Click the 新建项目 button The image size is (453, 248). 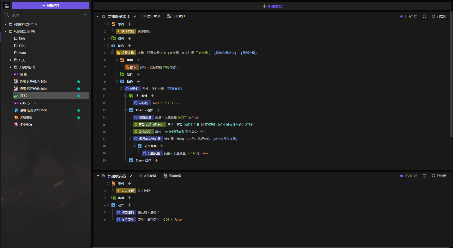point(51,6)
